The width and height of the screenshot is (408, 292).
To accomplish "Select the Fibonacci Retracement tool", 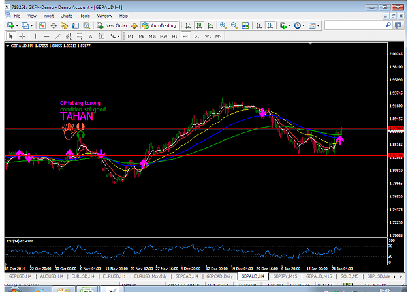I will click(x=80, y=36).
